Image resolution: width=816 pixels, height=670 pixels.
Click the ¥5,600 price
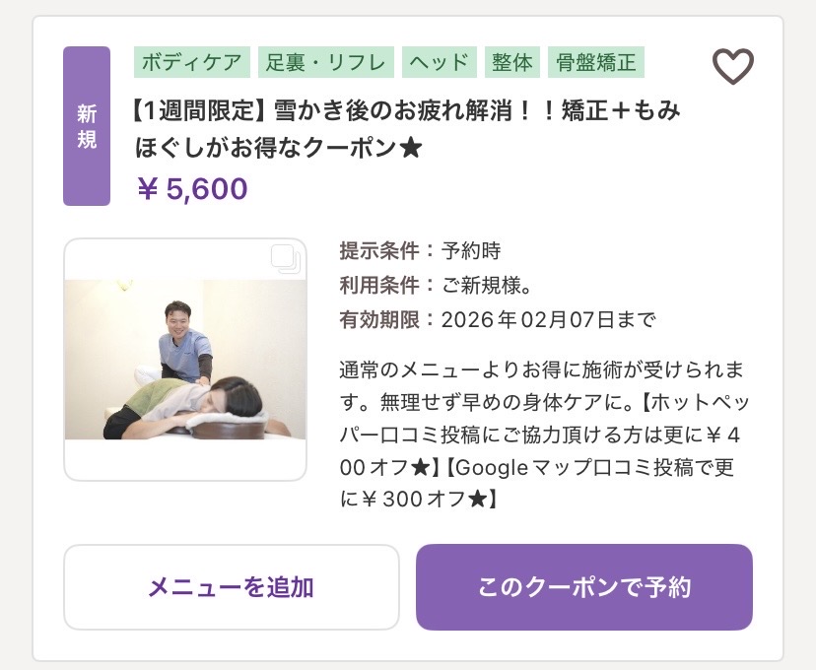click(x=192, y=188)
